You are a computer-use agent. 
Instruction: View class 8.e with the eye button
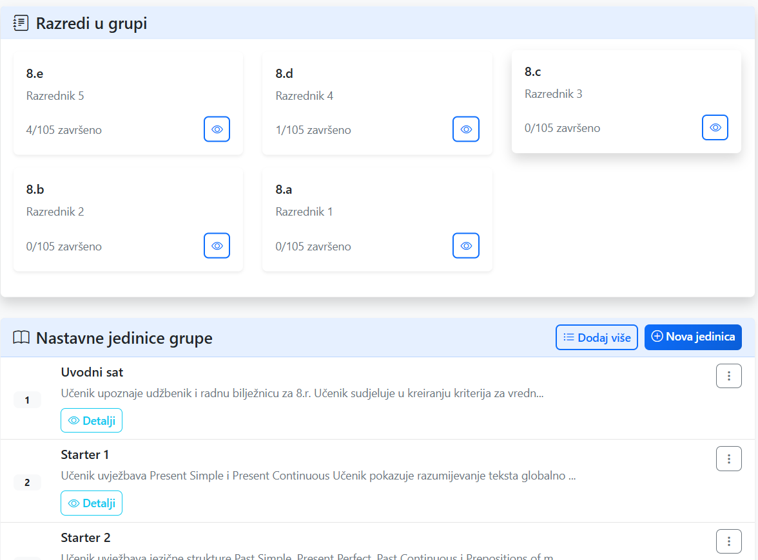click(x=217, y=129)
